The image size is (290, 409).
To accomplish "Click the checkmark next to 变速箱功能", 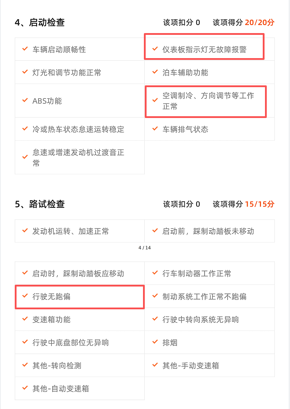I will pos(25,319).
